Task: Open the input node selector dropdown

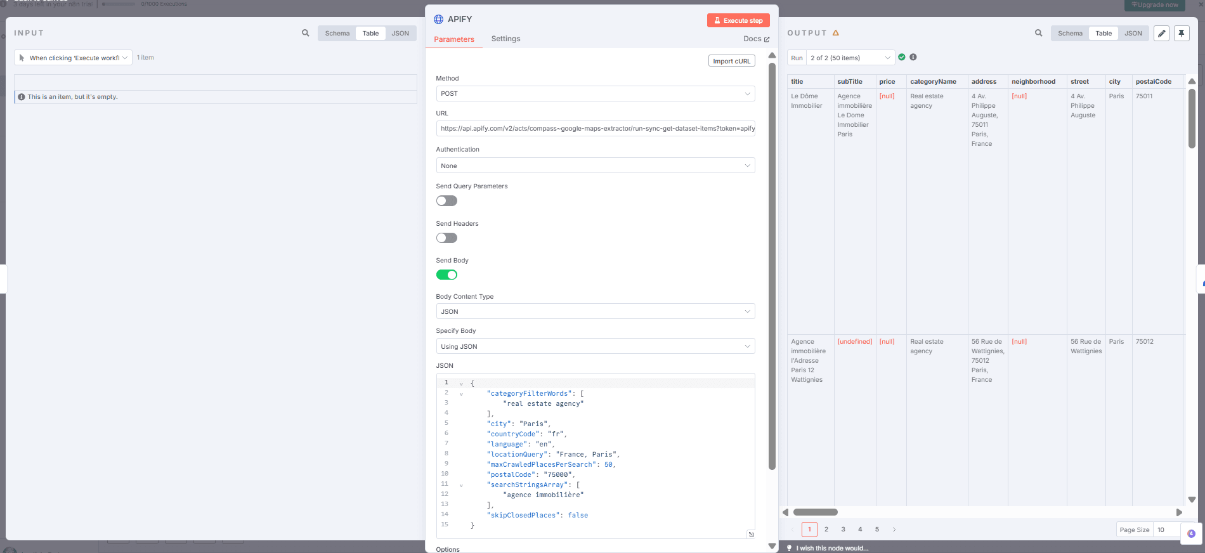Action: point(74,58)
